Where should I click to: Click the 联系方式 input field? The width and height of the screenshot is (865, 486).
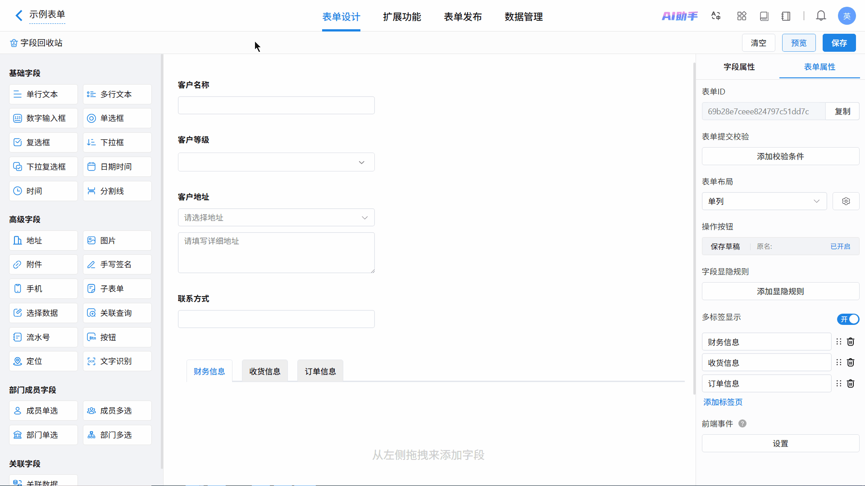click(276, 319)
